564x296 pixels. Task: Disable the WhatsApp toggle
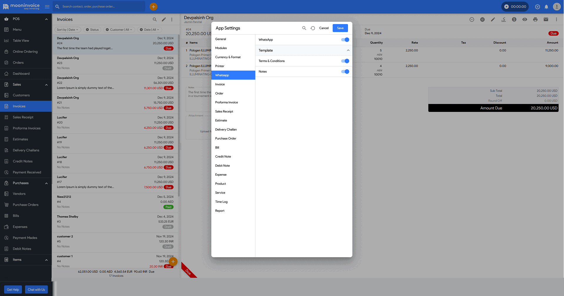[345, 40]
